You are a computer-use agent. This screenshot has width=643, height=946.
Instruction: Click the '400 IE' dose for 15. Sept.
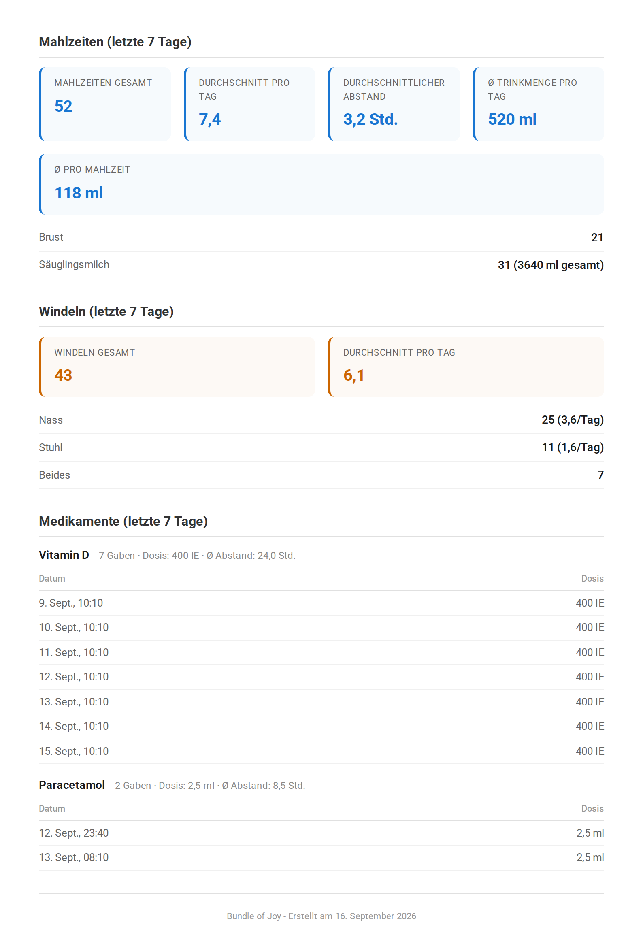(x=590, y=752)
